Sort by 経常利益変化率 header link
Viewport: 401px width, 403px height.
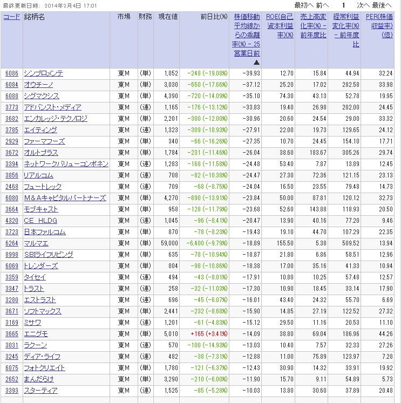pos(346,30)
